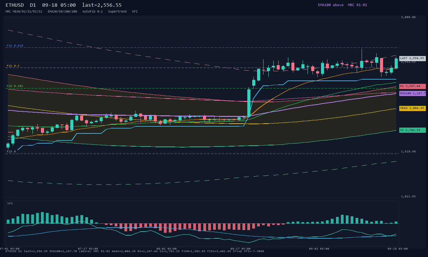This screenshot has width=428, height=257.
Task: Click the 1,518.48 price axis label
Action: (x=408, y=151)
